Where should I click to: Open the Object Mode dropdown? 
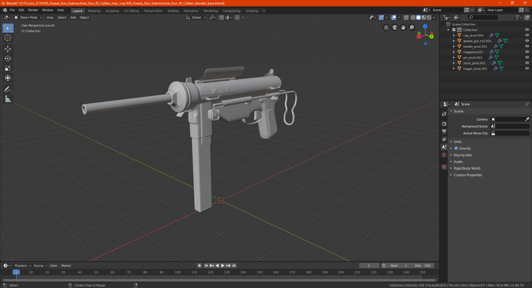pos(28,17)
